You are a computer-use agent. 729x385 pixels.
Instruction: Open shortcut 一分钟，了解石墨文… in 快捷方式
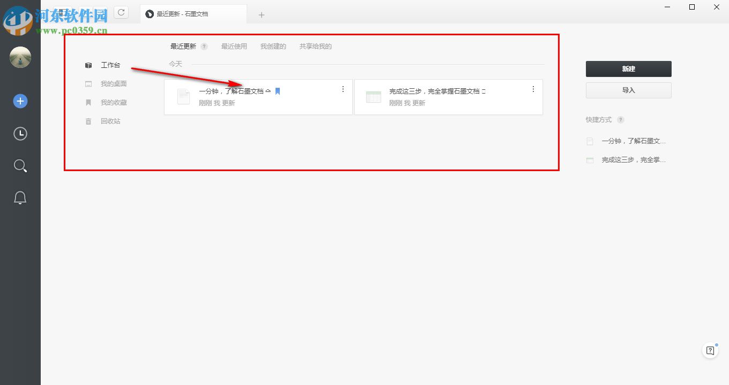634,141
